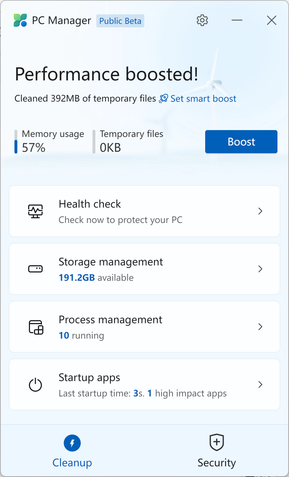Click the Startup apps power icon
289x477 pixels.
click(x=35, y=384)
